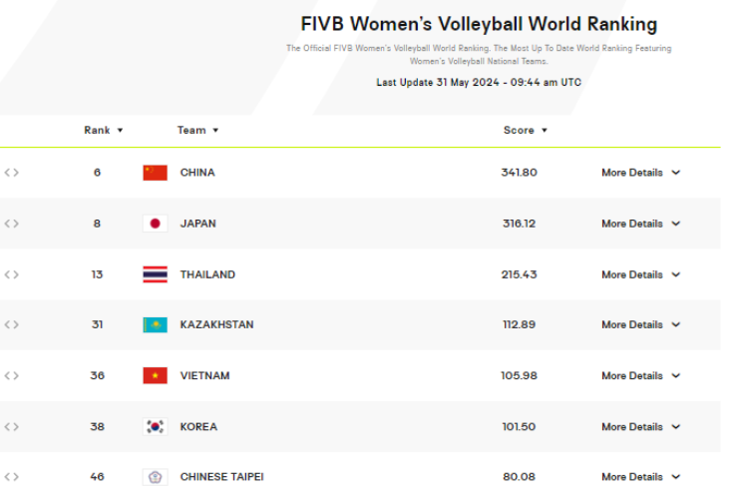Click the China flag icon

click(x=155, y=173)
